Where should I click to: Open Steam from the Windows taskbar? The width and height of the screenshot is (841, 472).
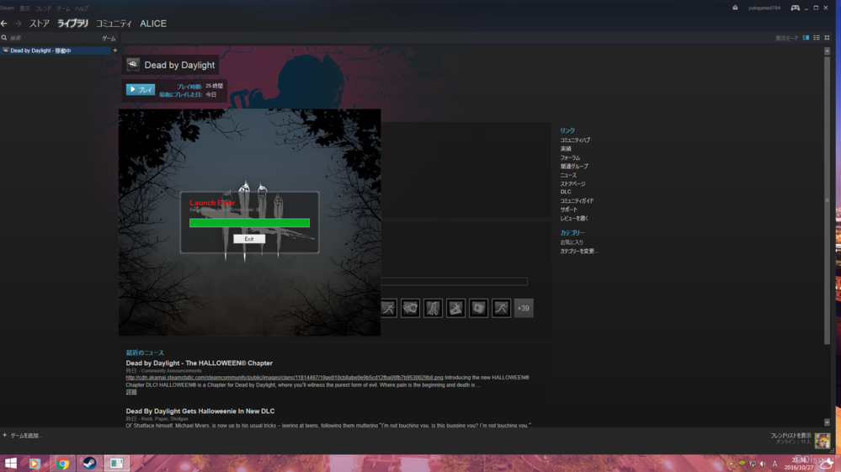click(x=88, y=464)
